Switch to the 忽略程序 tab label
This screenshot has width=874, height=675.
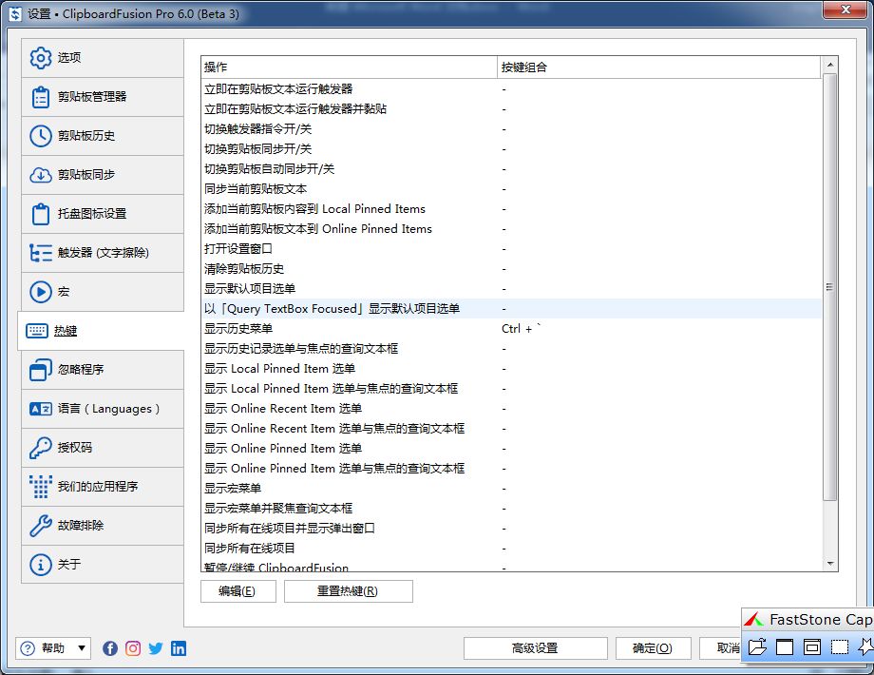(x=81, y=370)
